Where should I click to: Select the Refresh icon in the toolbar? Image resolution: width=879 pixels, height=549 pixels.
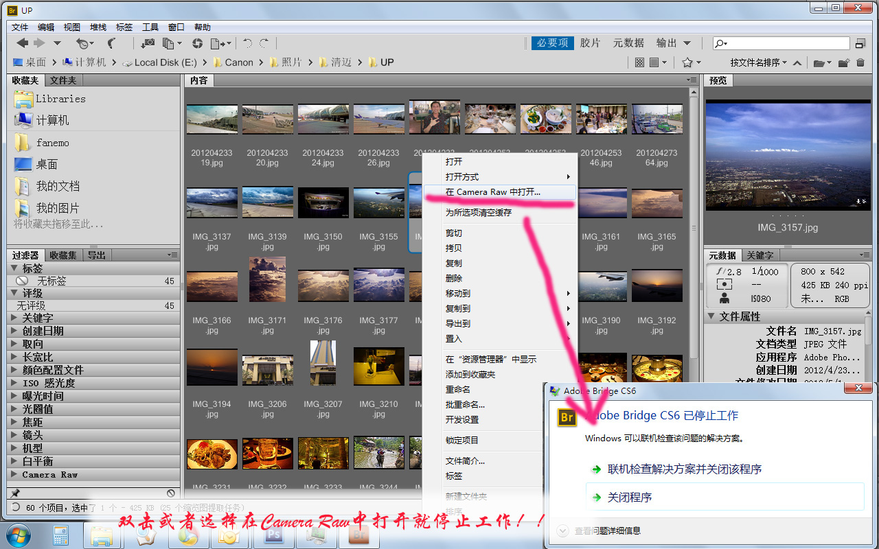tap(198, 42)
